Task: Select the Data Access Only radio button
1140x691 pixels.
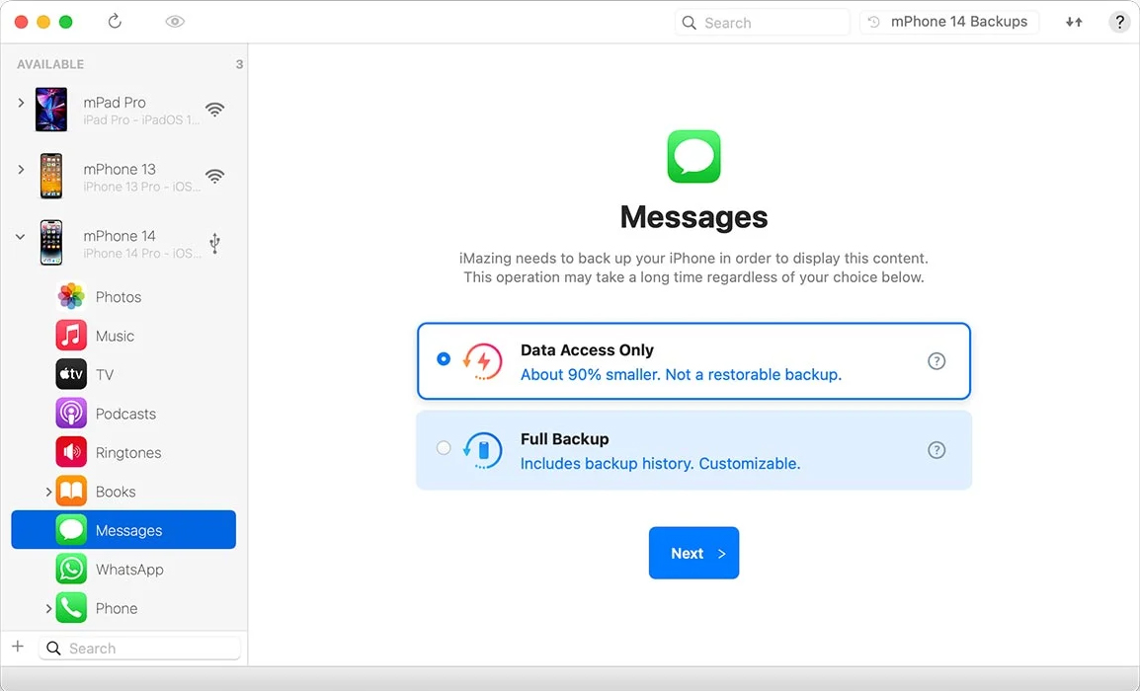Action: pyautogui.click(x=444, y=359)
